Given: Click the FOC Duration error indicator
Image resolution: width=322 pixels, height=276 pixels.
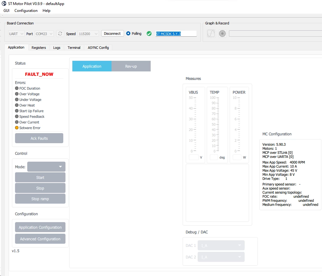Looking at the screenshot, I should [17, 88].
